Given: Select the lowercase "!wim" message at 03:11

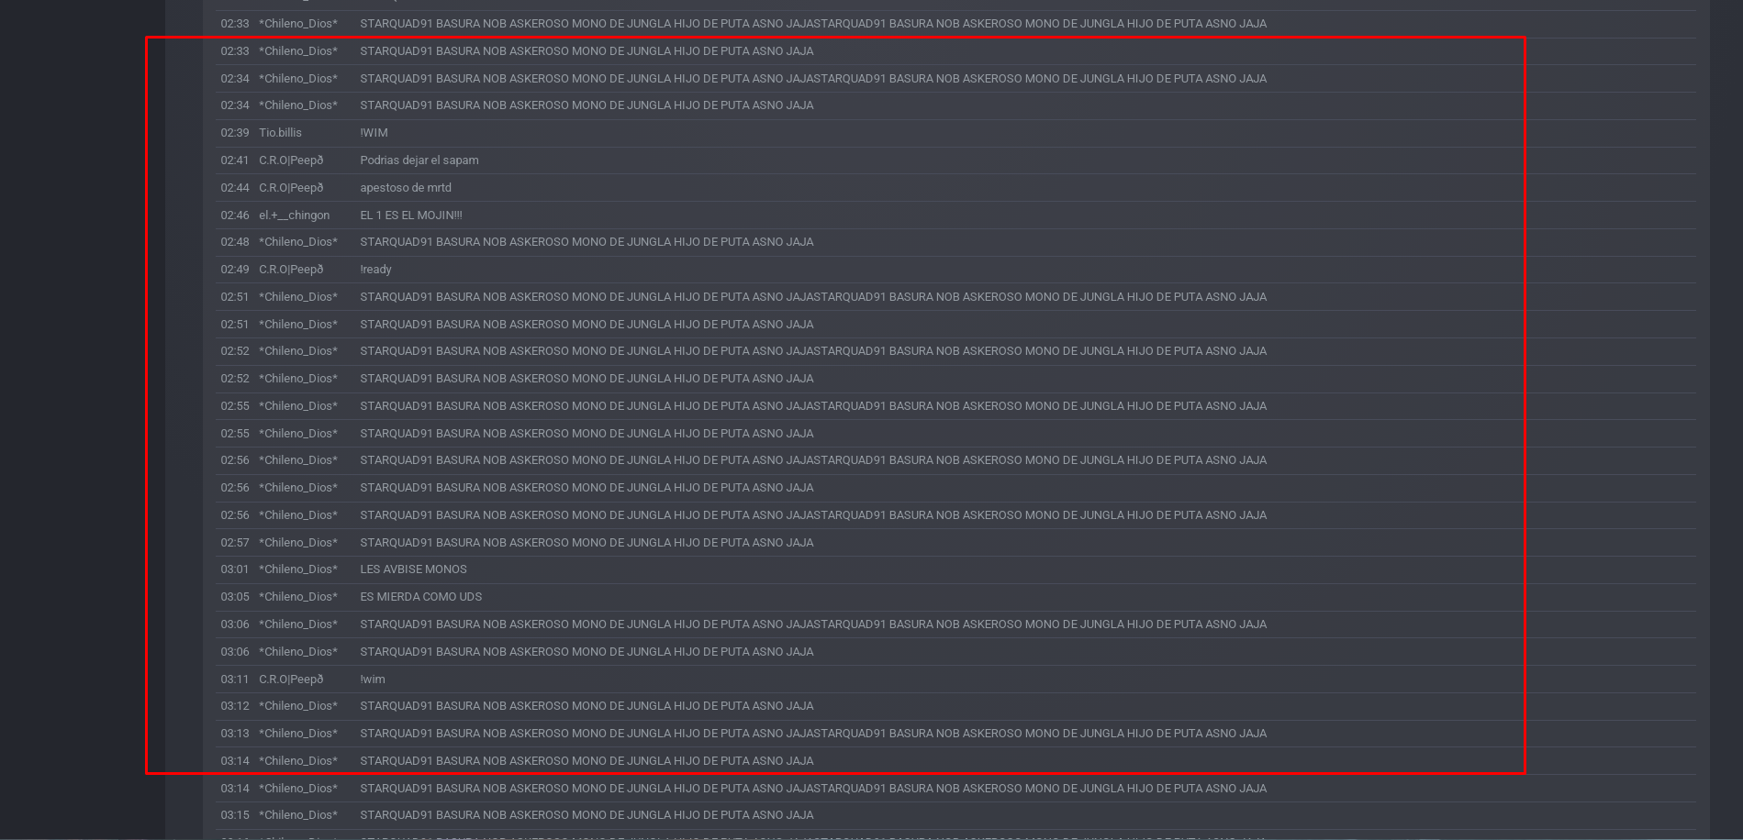Looking at the screenshot, I should pyautogui.click(x=373, y=680).
